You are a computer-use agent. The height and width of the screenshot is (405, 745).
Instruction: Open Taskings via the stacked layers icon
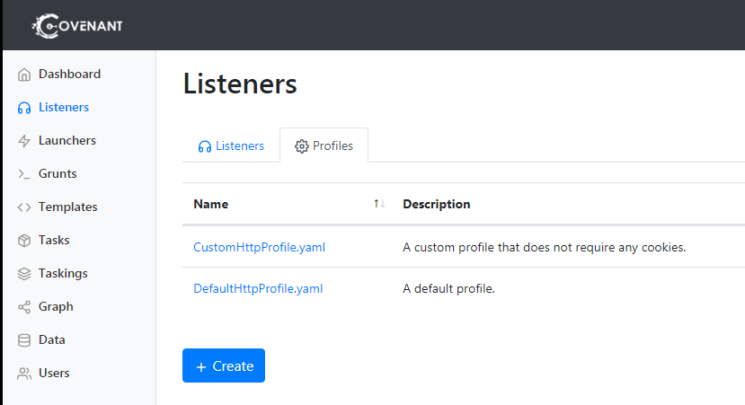(x=24, y=274)
